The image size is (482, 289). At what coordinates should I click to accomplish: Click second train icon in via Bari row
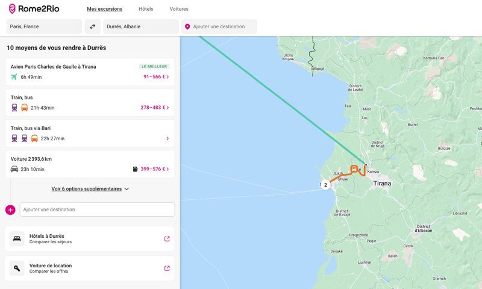(25, 138)
